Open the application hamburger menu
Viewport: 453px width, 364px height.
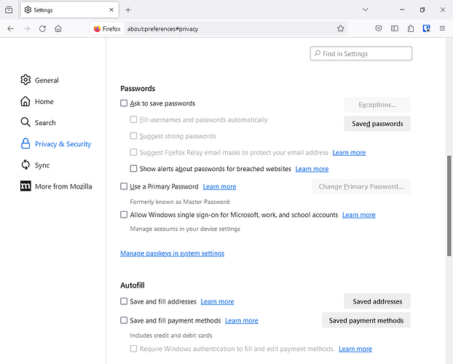(x=442, y=28)
